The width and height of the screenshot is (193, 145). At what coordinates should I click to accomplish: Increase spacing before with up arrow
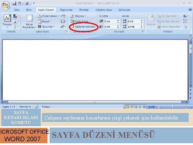[142, 20]
